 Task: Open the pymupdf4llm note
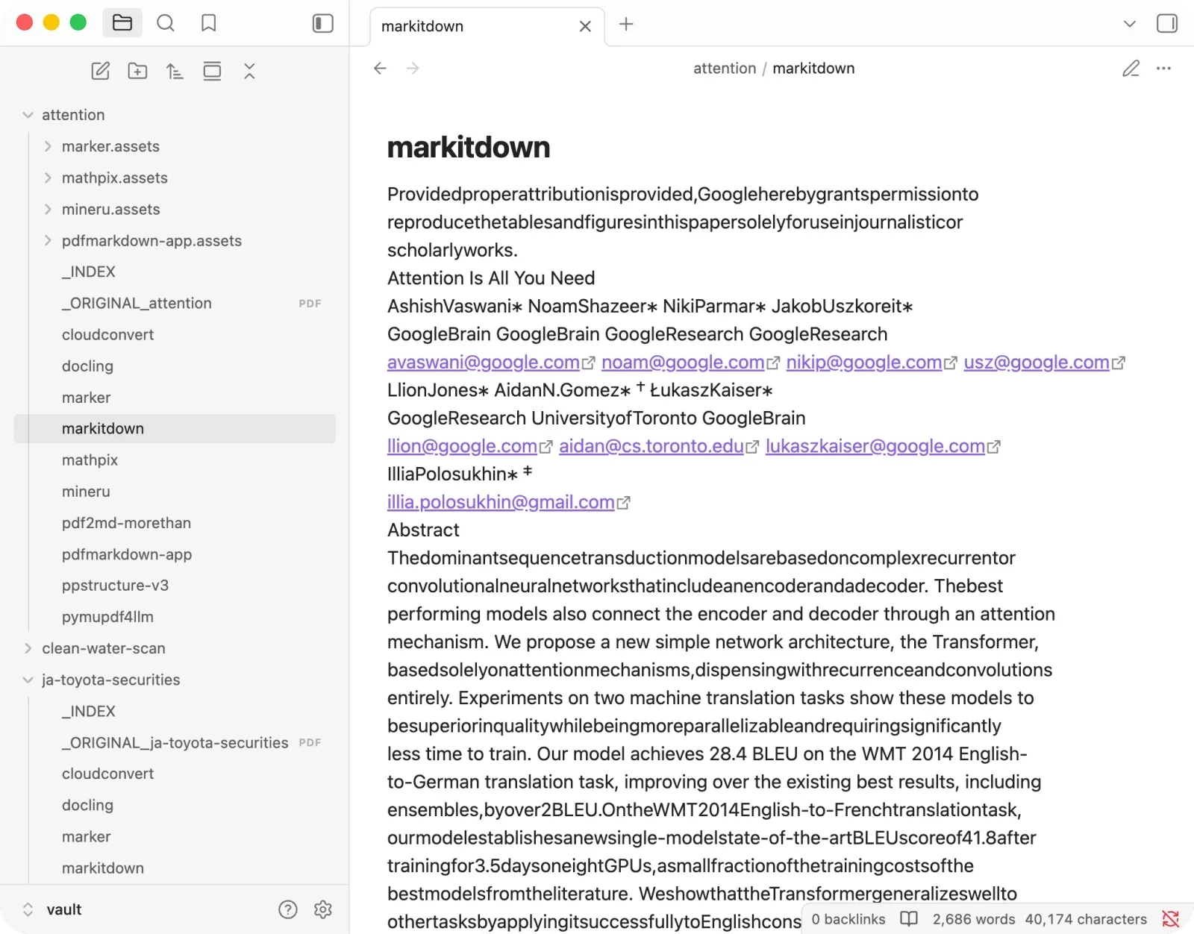click(x=175, y=617)
